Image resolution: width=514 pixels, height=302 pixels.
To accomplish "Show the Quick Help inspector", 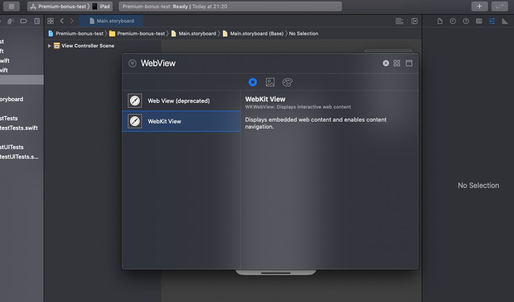I will [x=466, y=21].
